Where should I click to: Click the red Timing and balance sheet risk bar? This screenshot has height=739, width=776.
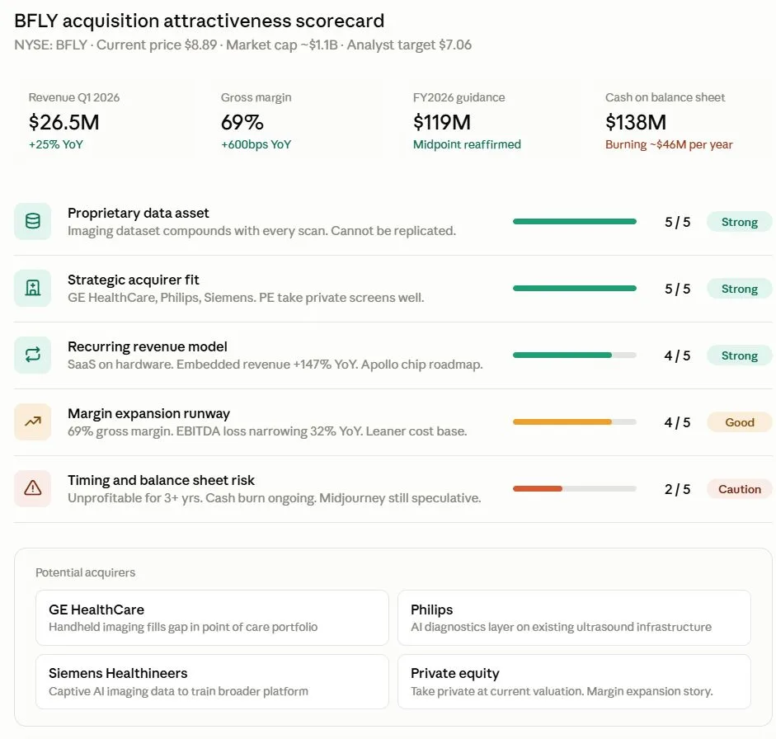pyautogui.click(x=575, y=488)
